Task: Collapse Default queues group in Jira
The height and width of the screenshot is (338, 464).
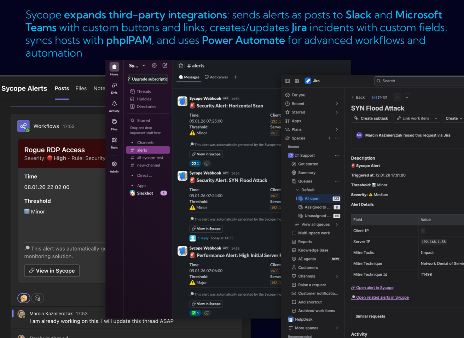Action: [297, 190]
